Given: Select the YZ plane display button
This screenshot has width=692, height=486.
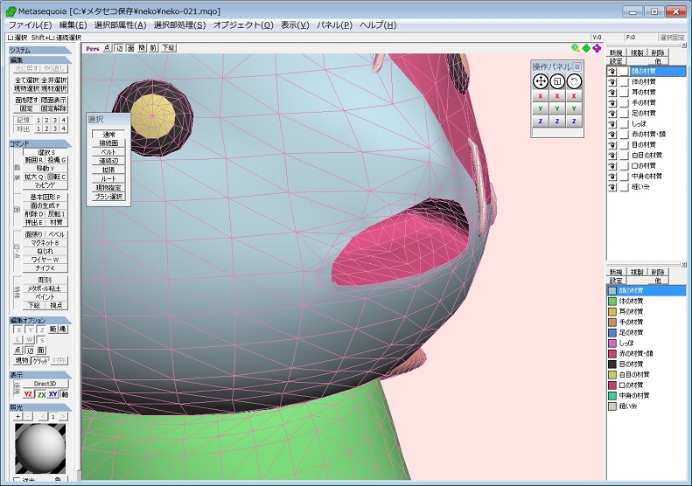Looking at the screenshot, I should pos(29,394).
